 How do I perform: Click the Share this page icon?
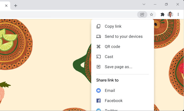pyautogui.click(x=142, y=15)
